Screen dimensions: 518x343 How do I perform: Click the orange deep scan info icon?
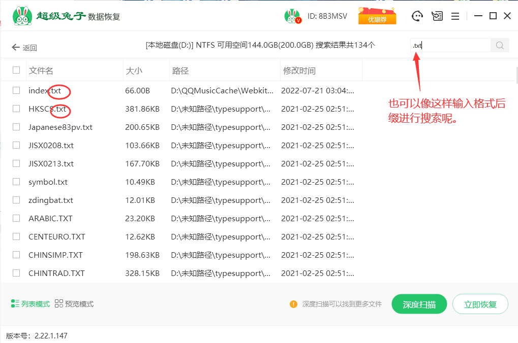(293, 304)
